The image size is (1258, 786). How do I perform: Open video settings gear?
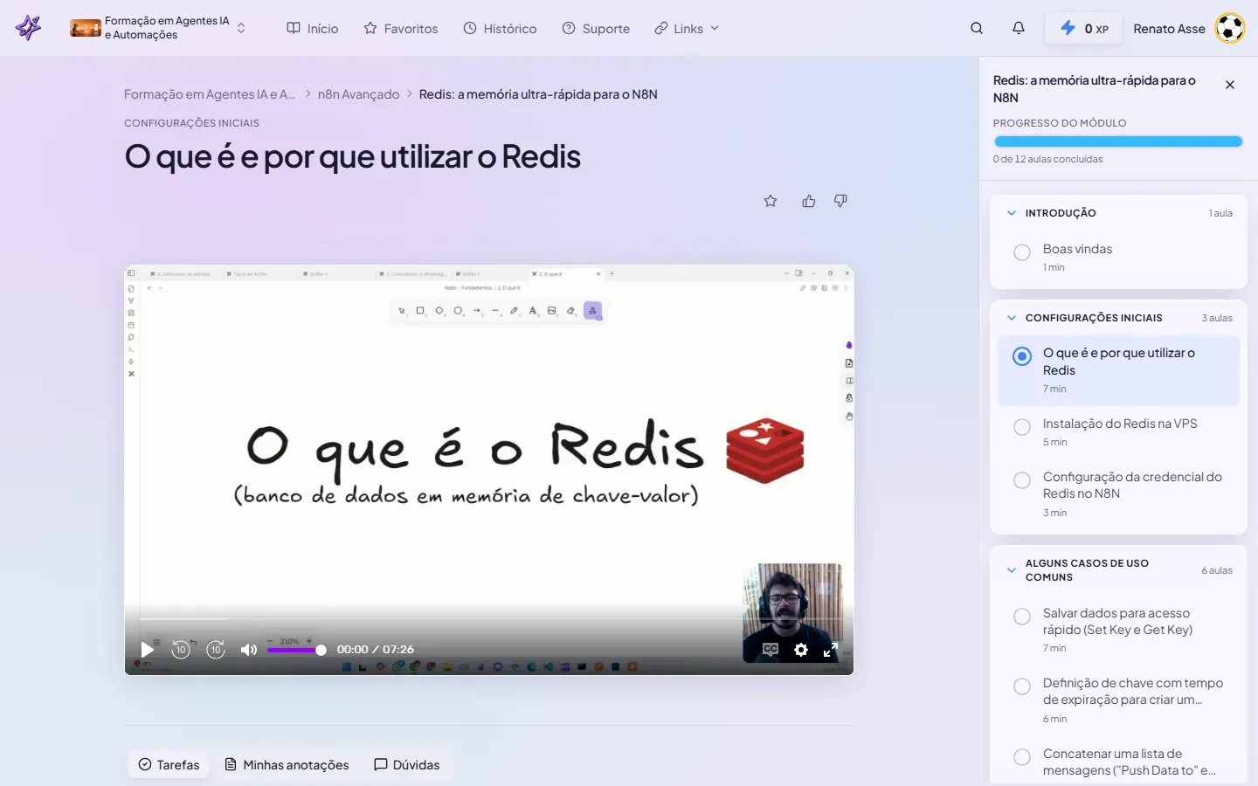coord(801,650)
